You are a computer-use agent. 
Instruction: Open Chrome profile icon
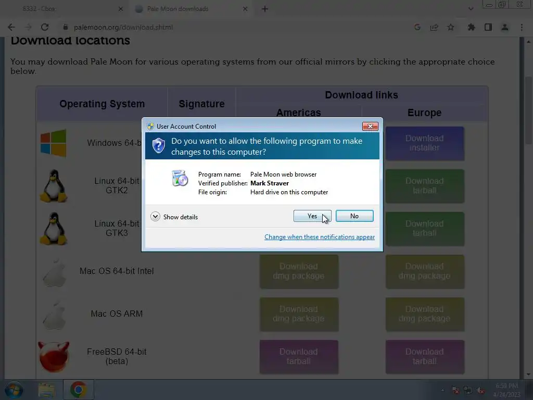(x=505, y=27)
